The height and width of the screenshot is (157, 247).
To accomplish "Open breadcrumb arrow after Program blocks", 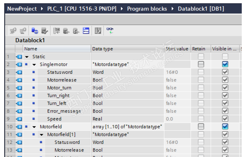I will 173,9.
